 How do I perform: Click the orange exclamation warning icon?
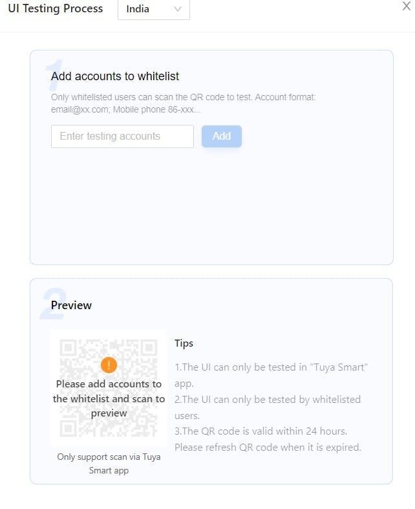[109, 365]
